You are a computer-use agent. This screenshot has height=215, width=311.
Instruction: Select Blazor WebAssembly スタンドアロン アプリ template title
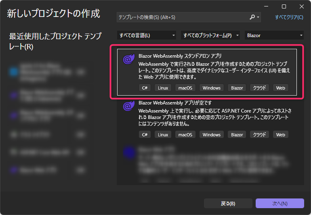coord(180,56)
